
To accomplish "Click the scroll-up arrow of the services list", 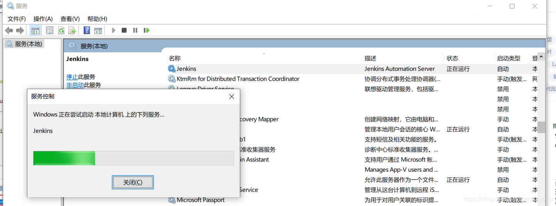I will tap(541, 57).
